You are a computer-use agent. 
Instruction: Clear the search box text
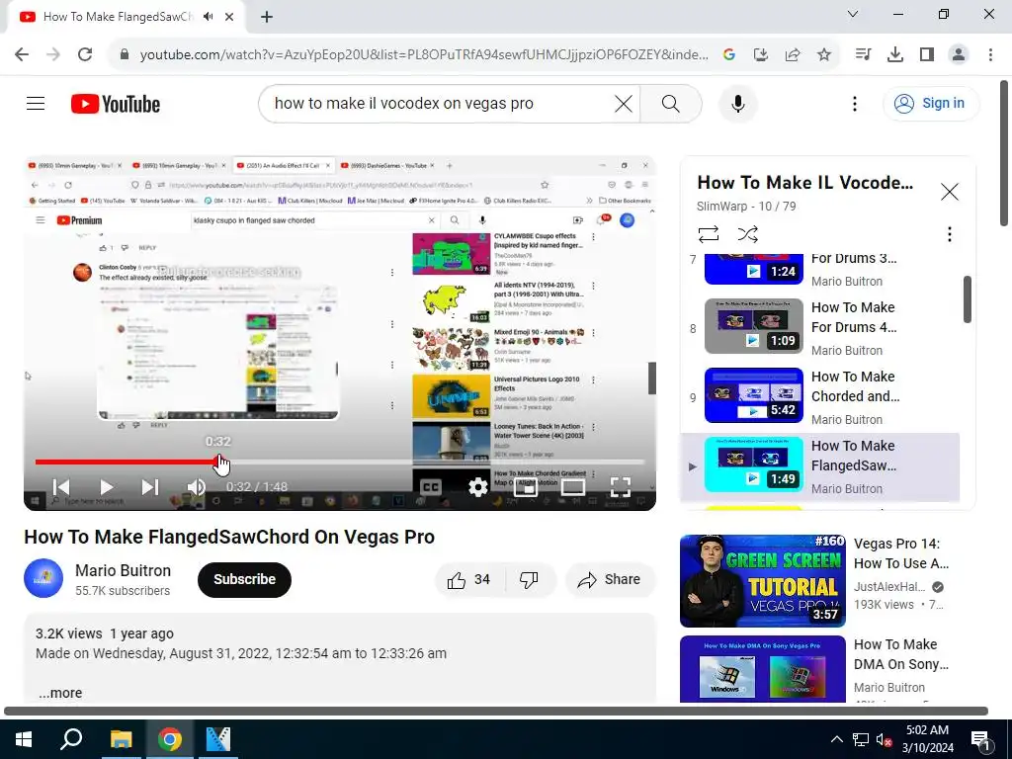tap(623, 103)
